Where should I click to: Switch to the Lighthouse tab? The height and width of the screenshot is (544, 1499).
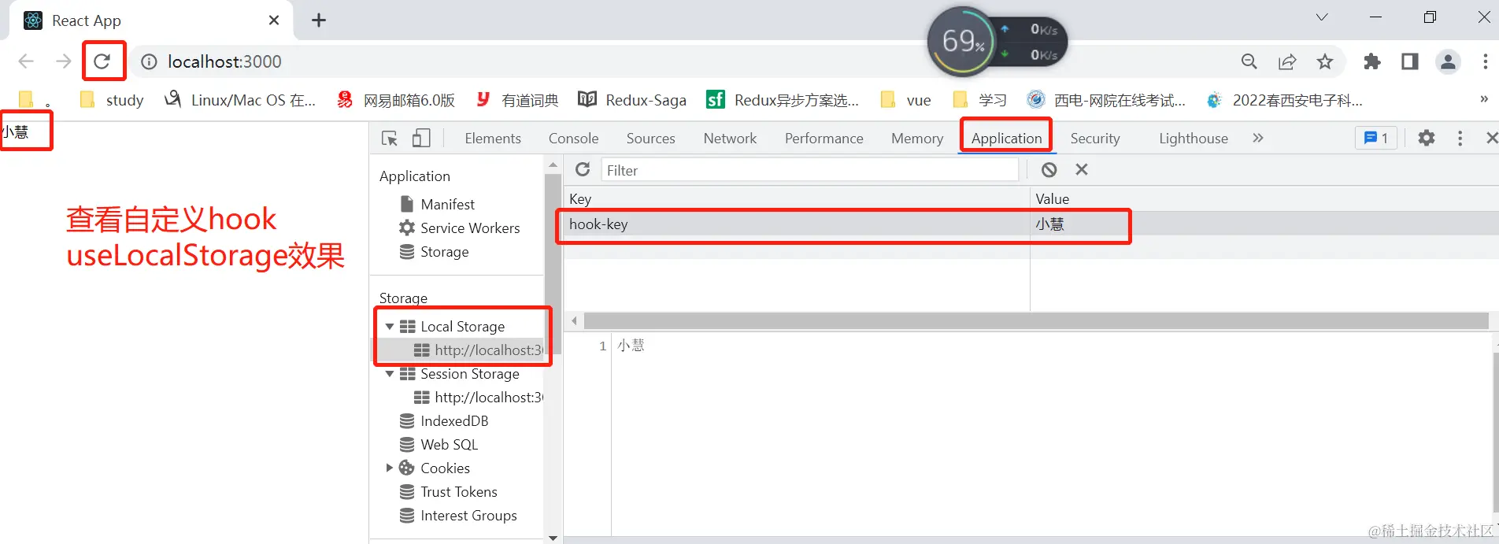1194,139
